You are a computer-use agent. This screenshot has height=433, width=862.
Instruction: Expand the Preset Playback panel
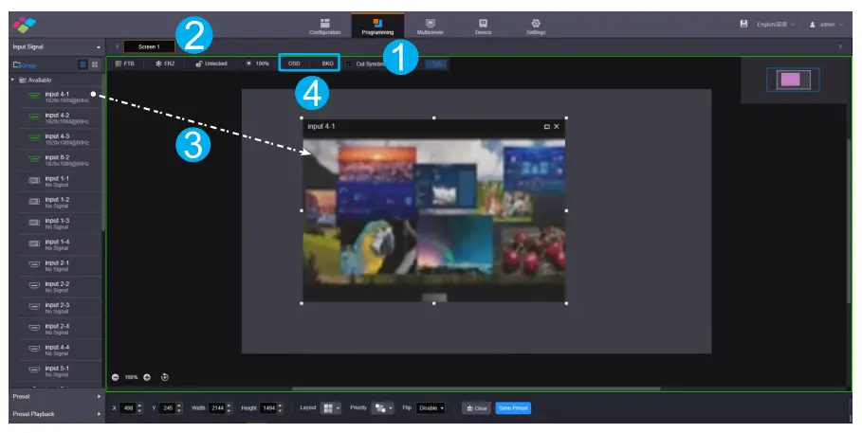pos(57,414)
